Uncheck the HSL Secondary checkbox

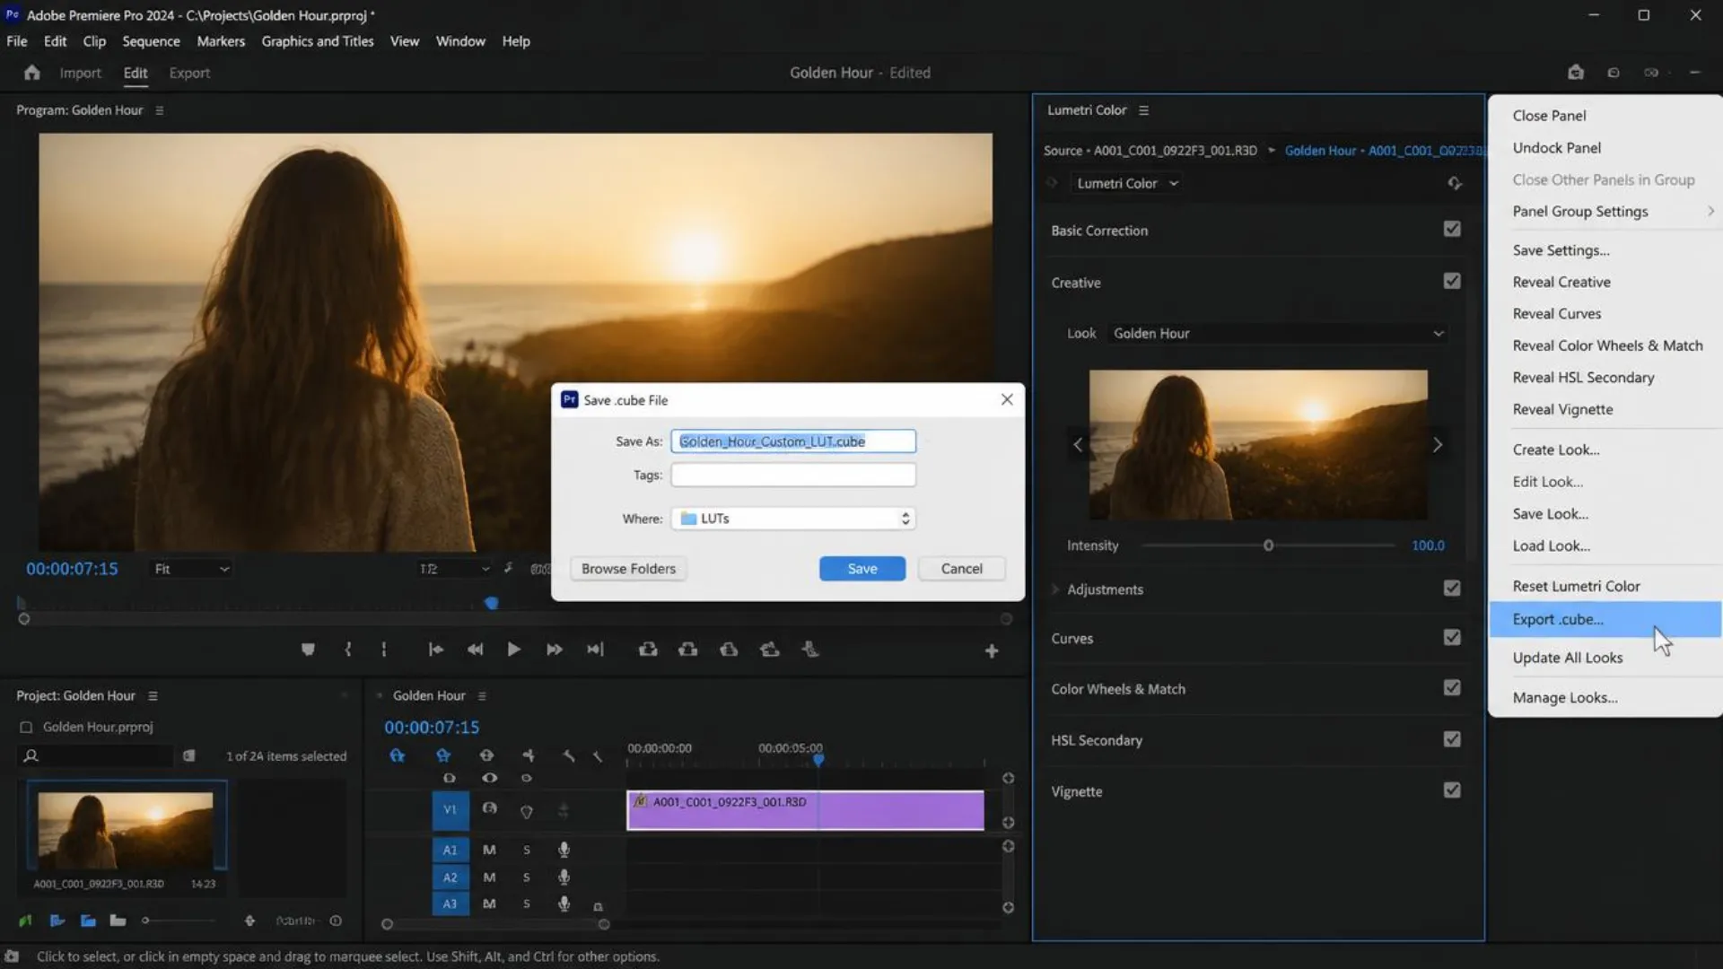click(x=1452, y=739)
